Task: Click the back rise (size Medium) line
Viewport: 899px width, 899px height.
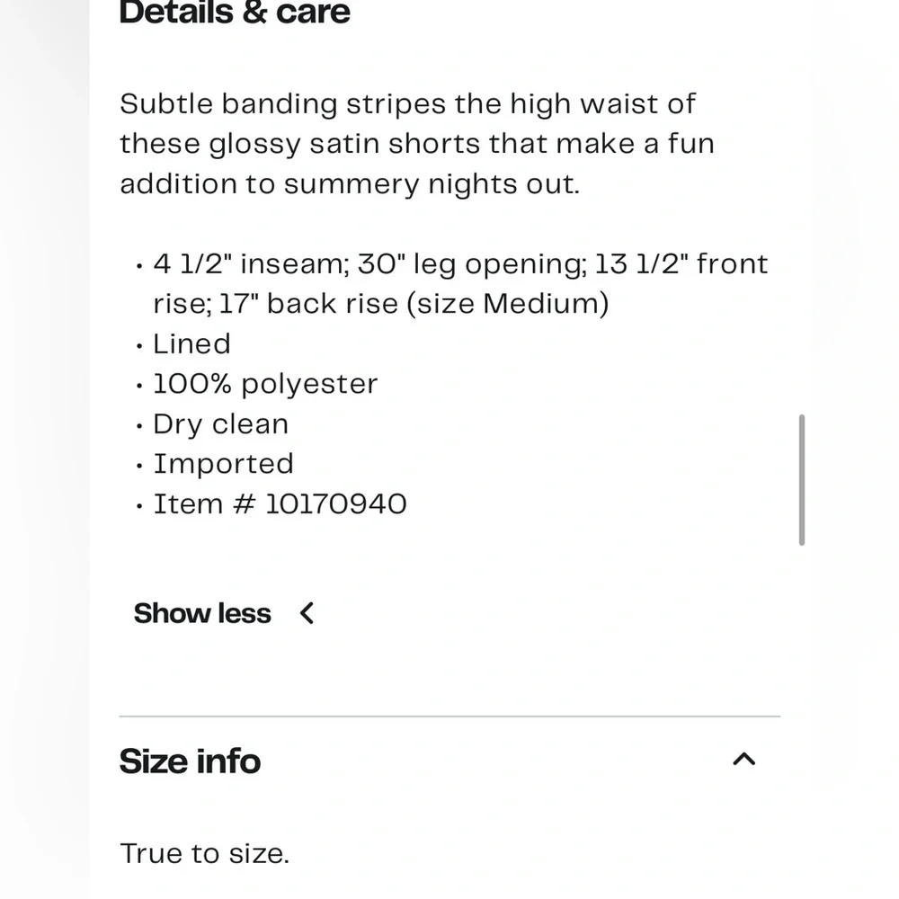Action: click(380, 304)
